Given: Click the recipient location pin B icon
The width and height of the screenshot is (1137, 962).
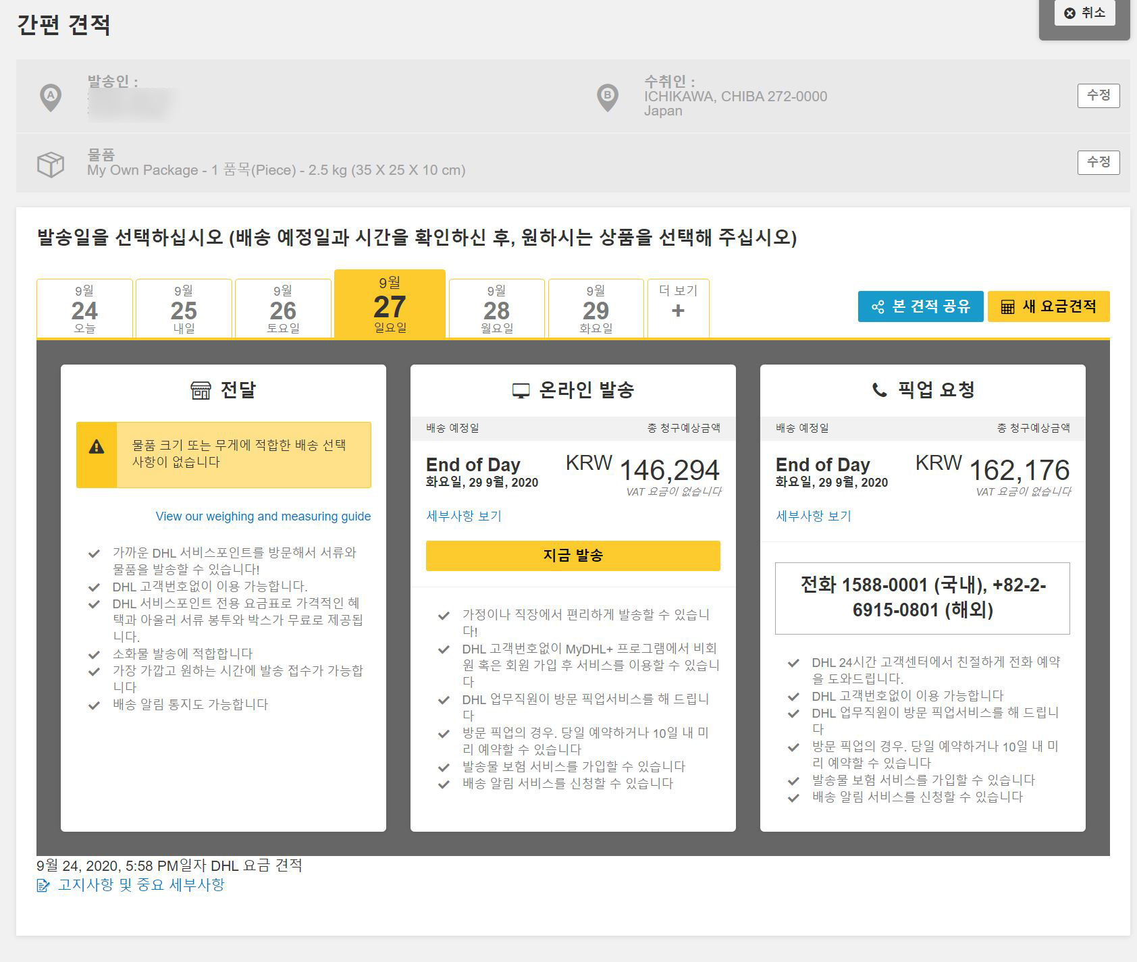Looking at the screenshot, I should click(x=608, y=98).
